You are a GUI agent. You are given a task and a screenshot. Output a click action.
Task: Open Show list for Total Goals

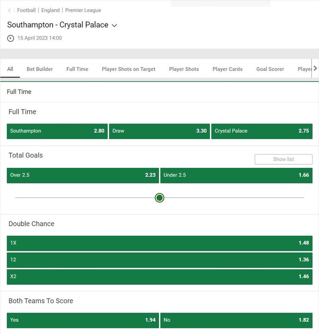click(x=284, y=159)
